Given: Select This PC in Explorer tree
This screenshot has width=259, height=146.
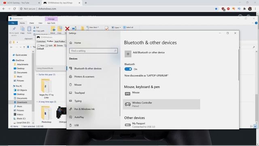Looking at the screenshot, I should [17, 86].
